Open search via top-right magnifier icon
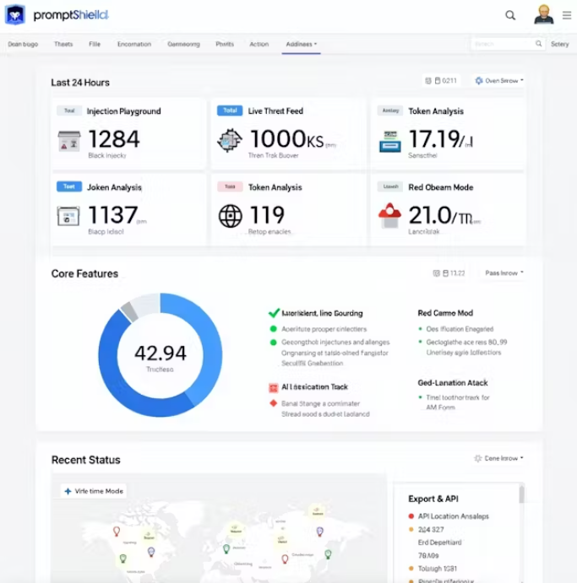Screen dimensions: 577x583 click(510, 15)
